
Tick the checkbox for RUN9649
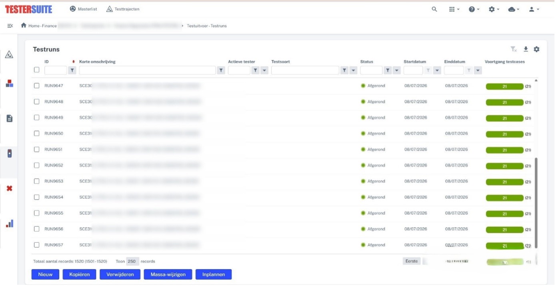(x=36, y=118)
